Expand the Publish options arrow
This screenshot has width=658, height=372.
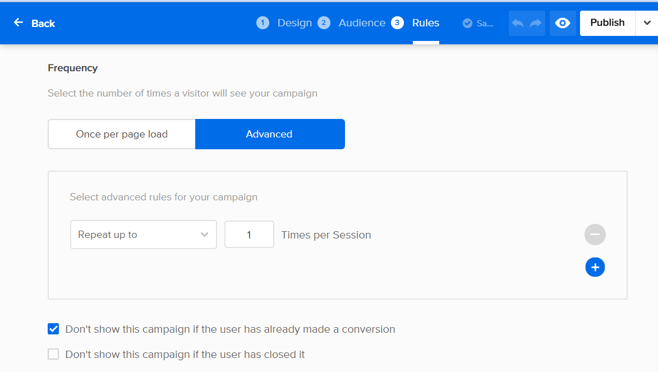(646, 23)
